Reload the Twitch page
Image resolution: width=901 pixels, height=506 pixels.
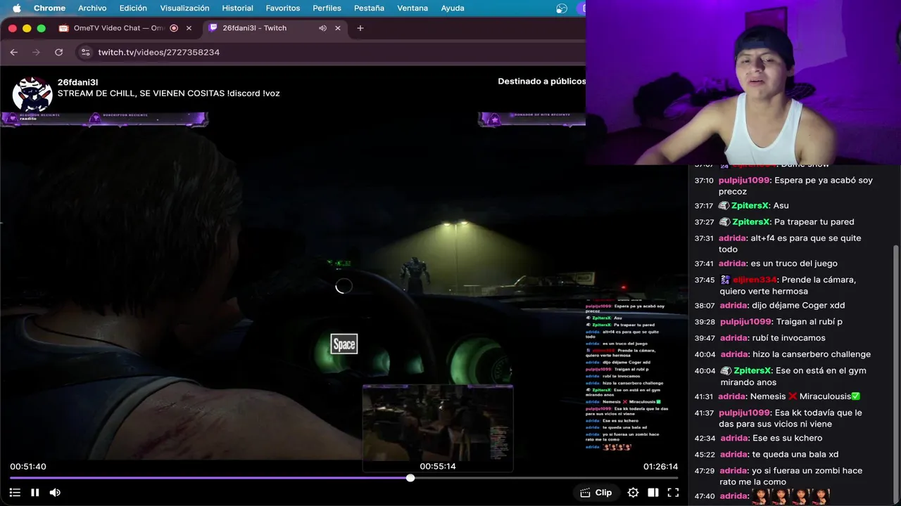click(58, 52)
